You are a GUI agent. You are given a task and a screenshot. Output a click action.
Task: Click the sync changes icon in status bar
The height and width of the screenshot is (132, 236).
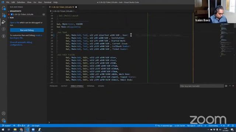point(14,125)
